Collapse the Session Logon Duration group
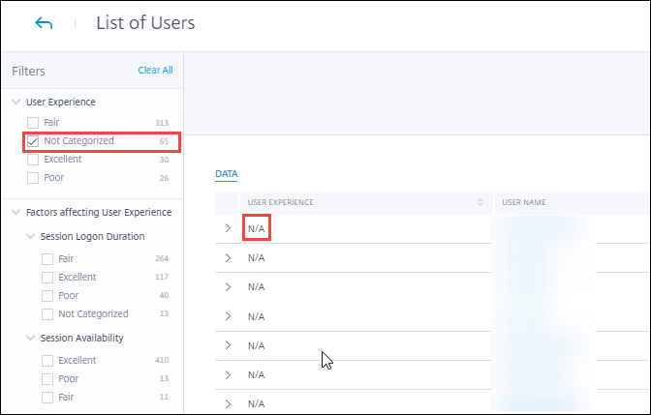This screenshot has width=651, height=415. tap(30, 236)
